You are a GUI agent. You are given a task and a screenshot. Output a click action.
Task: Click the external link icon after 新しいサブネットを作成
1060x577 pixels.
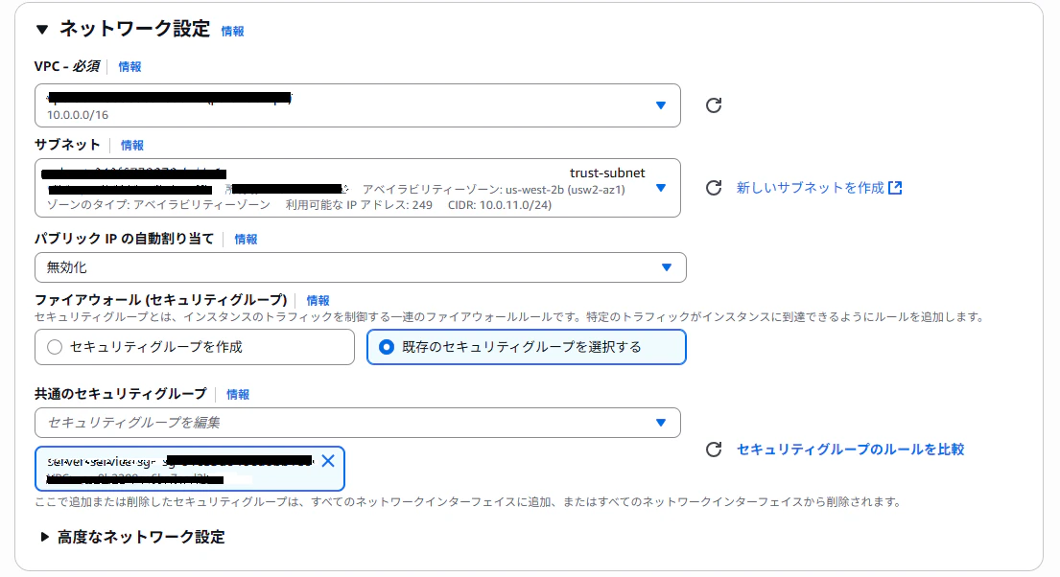click(895, 188)
